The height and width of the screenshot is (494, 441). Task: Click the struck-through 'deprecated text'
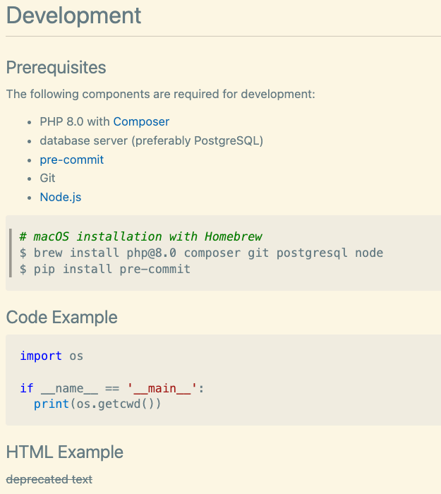point(49,479)
